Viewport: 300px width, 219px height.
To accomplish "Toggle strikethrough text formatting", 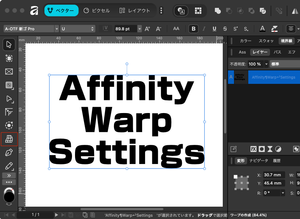I will tap(225, 29).
